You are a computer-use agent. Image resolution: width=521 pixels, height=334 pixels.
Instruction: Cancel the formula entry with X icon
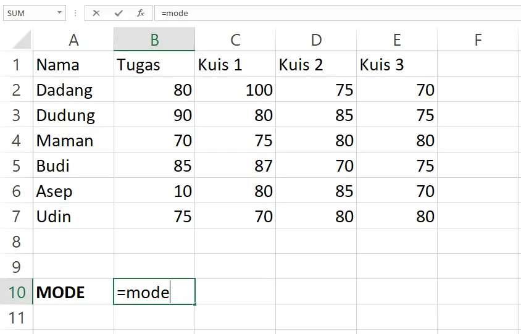pos(96,13)
